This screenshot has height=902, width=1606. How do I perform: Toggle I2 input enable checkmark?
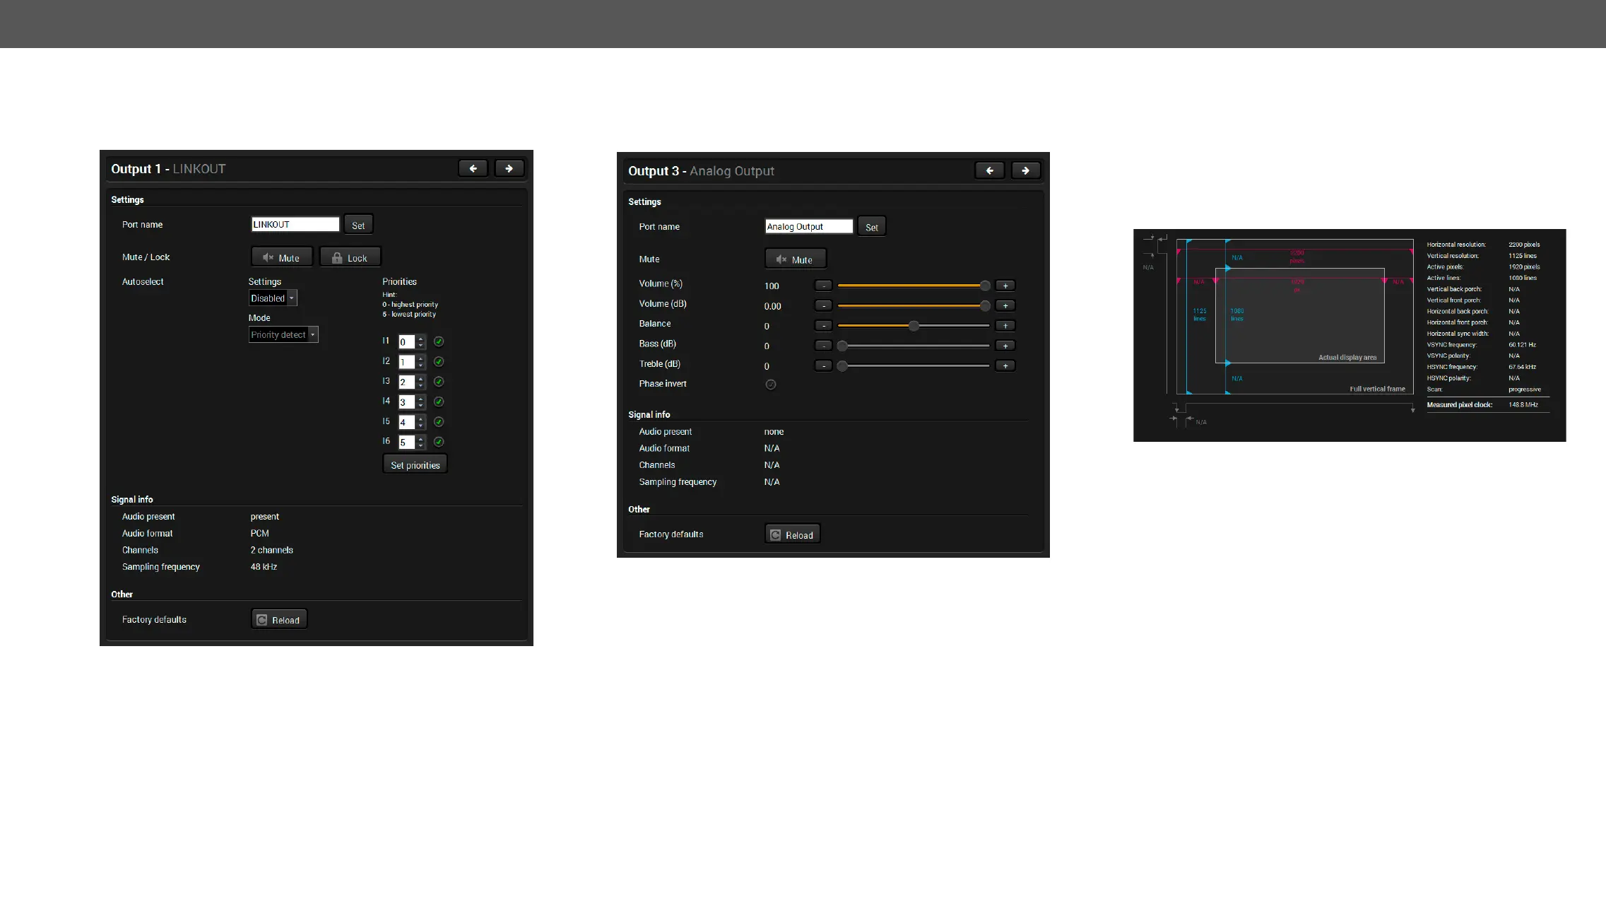pyautogui.click(x=439, y=361)
